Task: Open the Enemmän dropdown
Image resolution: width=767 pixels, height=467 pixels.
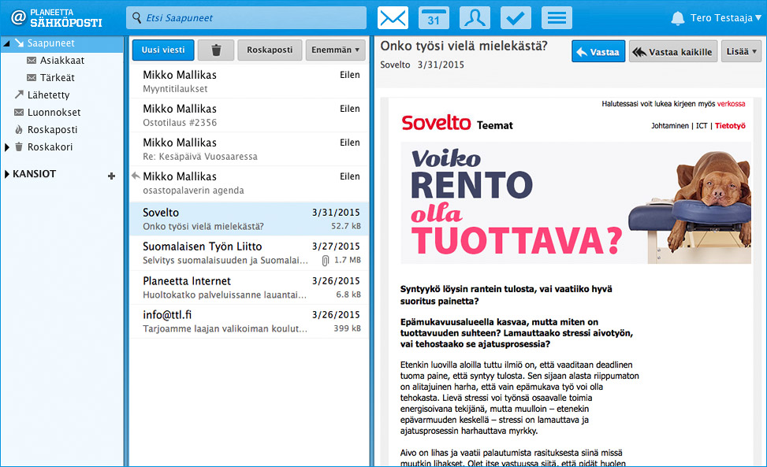Action: (x=336, y=50)
